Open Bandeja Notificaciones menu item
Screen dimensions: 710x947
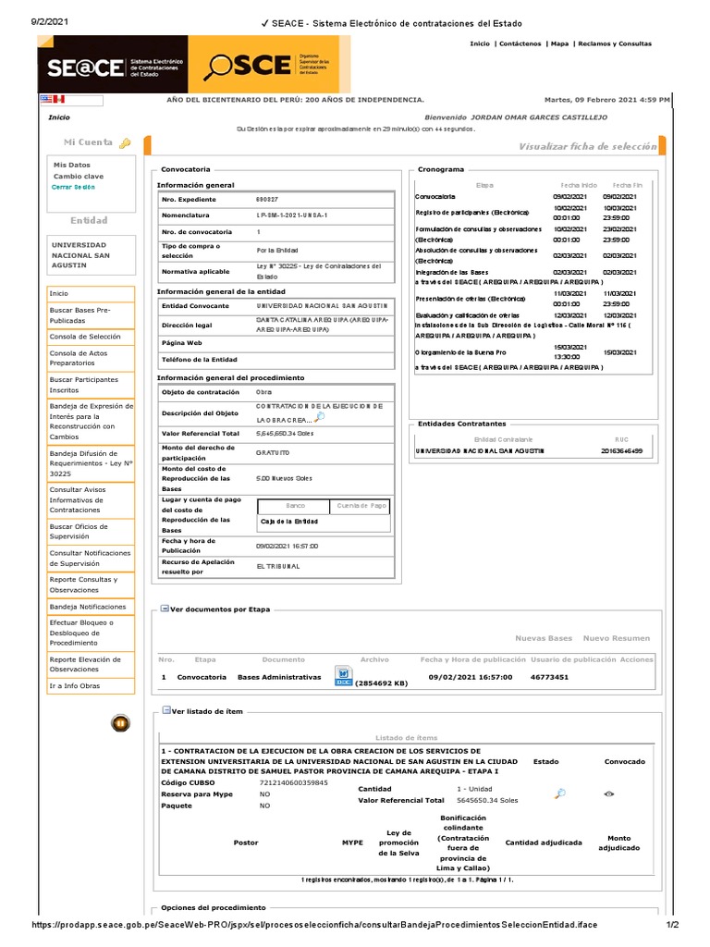pyautogui.click(x=91, y=607)
